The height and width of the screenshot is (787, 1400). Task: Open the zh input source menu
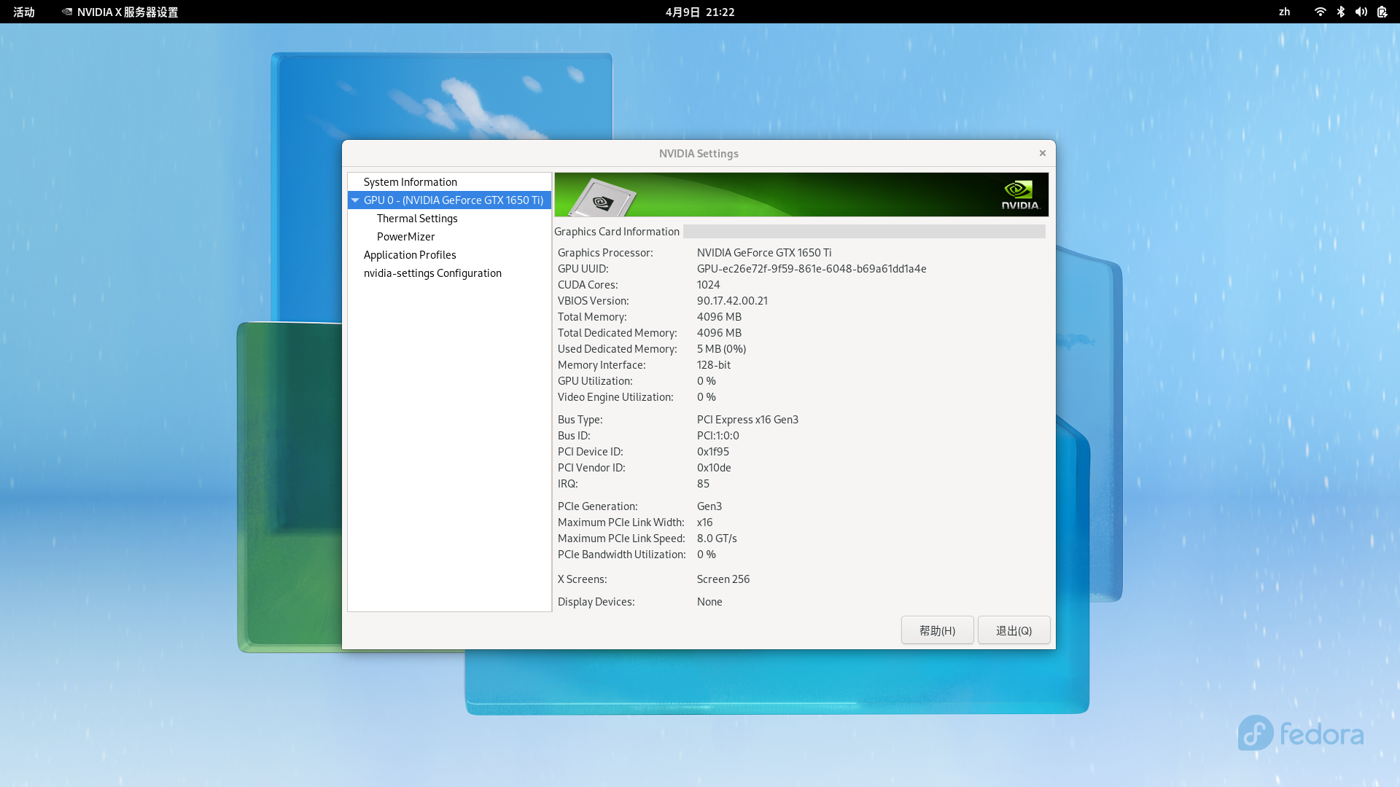(1284, 12)
